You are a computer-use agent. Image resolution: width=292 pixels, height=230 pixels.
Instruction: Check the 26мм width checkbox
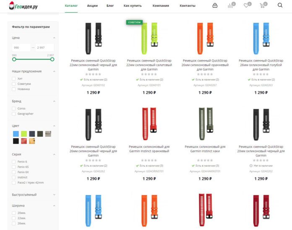[x=13, y=223]
